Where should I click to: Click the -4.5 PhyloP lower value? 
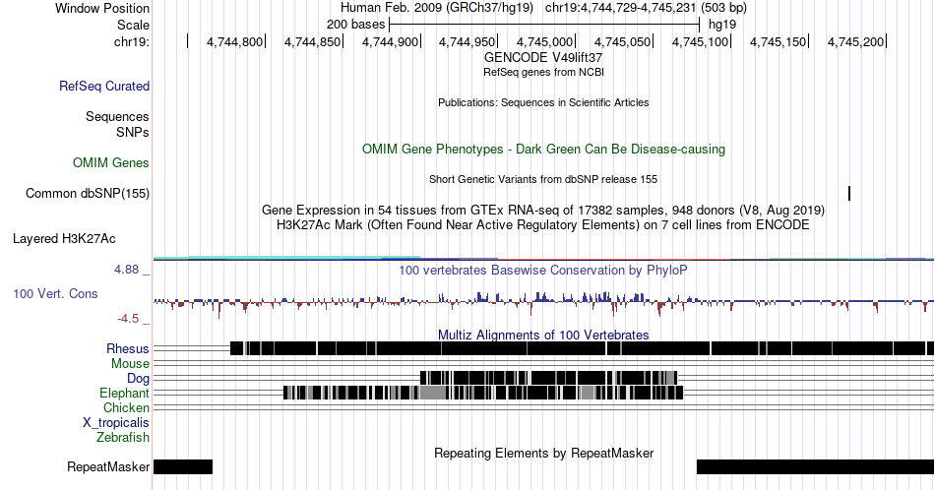point(128,319)
